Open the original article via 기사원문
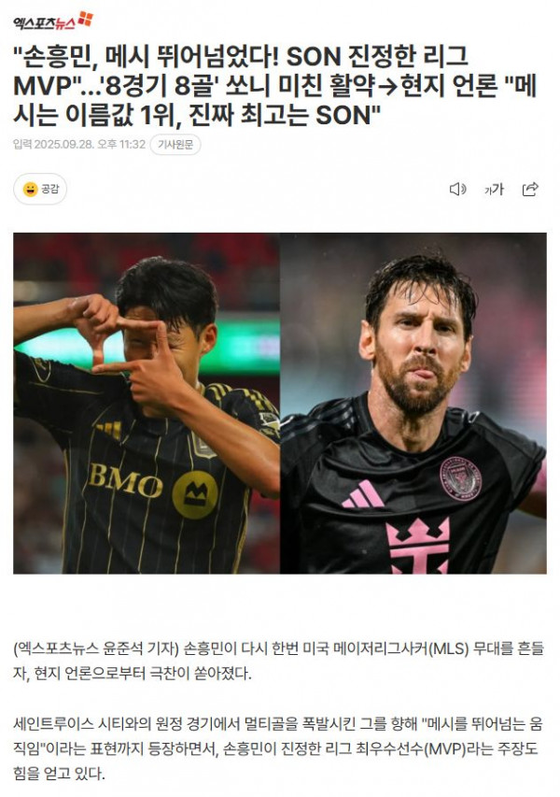The width and height of the screenshot is (560, 797). [x=175, y=145]
